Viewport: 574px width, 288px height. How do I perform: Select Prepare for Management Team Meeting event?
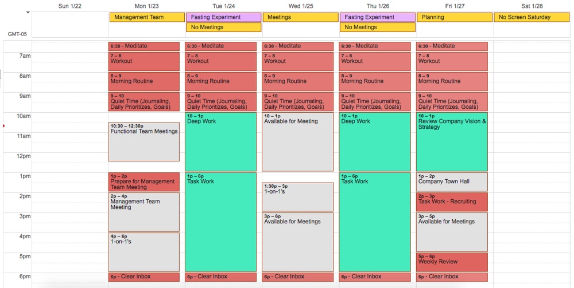click(x=143, y=182)
